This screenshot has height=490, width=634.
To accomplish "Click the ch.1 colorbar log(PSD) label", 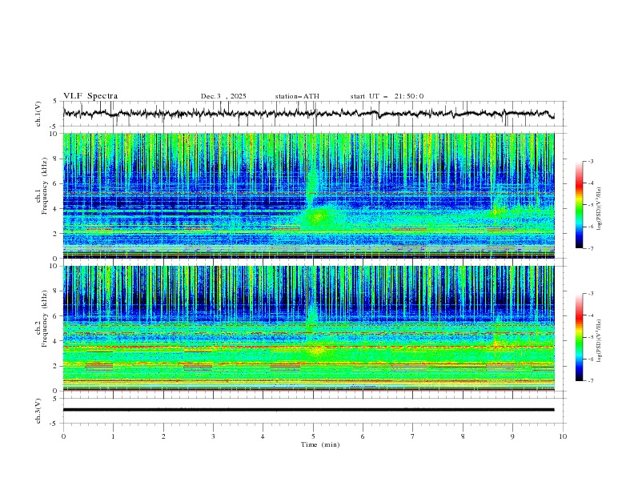I will (x=599, y=209).
